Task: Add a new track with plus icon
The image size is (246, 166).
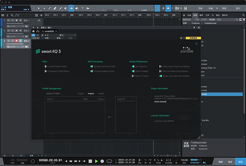Action: (x=41, y=15)
